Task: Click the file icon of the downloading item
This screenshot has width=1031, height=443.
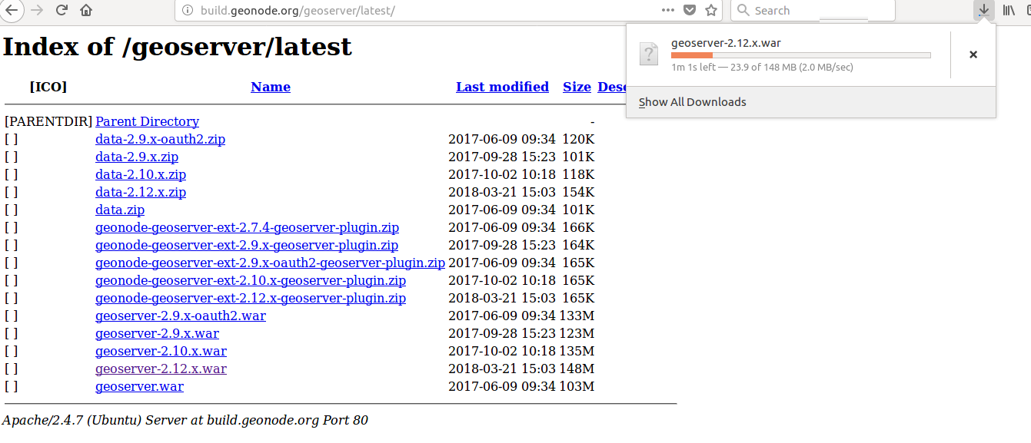Action: (x=650, y=54)
